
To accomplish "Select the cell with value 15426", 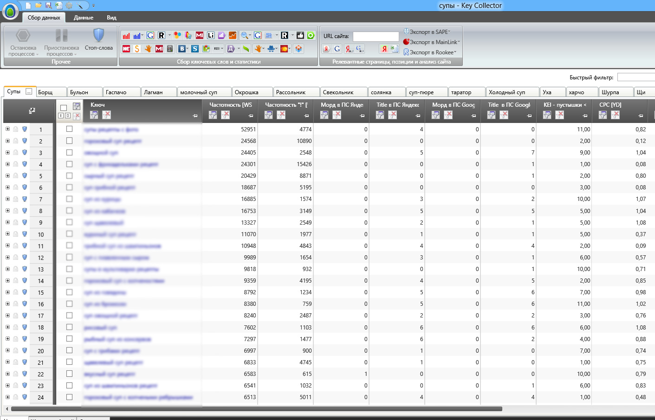I will pos(286,164).
